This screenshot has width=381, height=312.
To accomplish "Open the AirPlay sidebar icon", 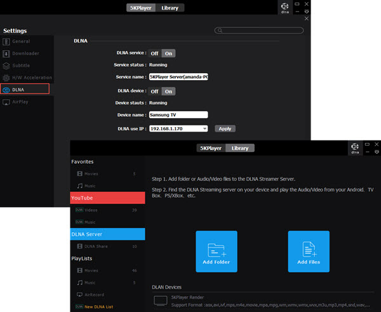I will coord(6,102).
